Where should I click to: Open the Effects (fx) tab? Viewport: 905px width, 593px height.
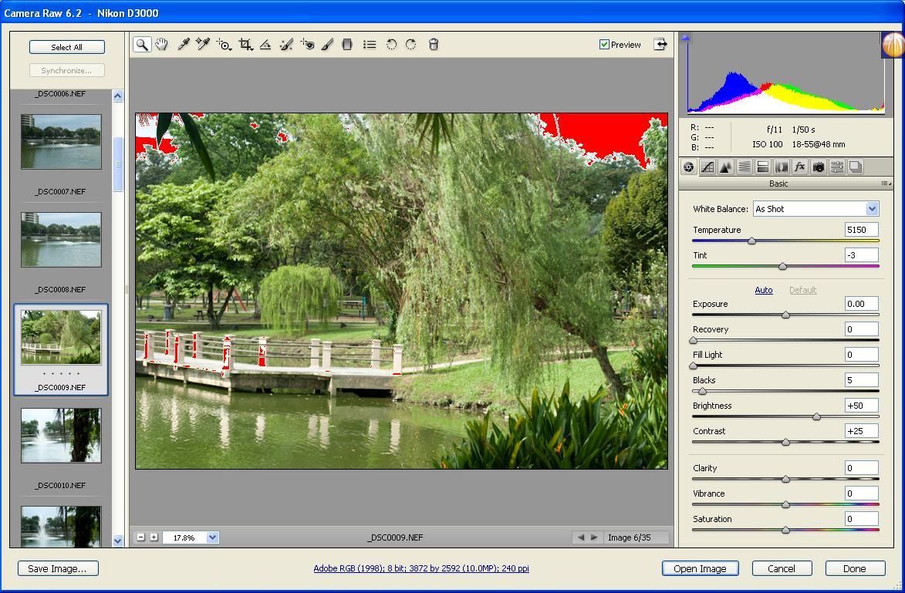(800, 167)
